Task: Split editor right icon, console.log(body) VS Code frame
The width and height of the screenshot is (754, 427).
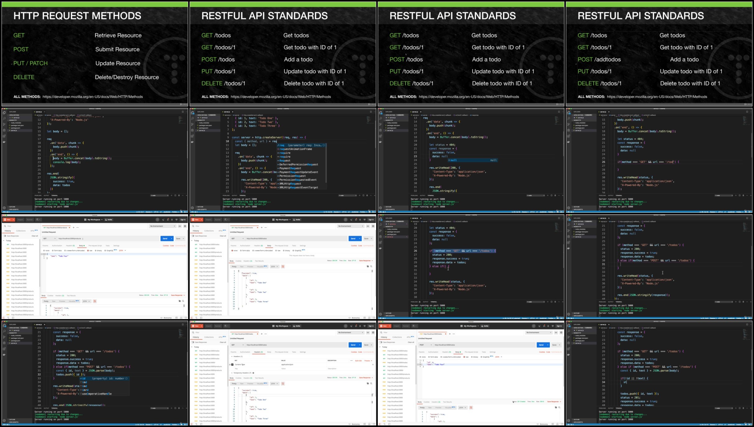Action: [183, 112]
